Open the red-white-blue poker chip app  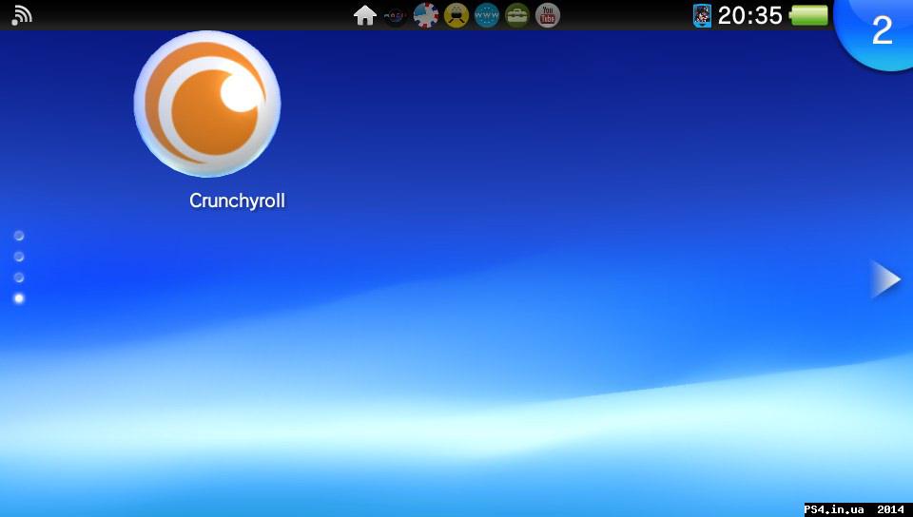pyautogui.click(x=426, y=16)
